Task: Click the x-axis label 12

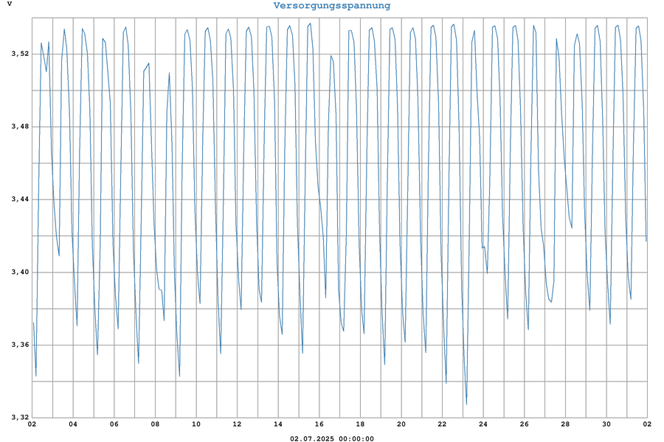Action: coord(237,424)
